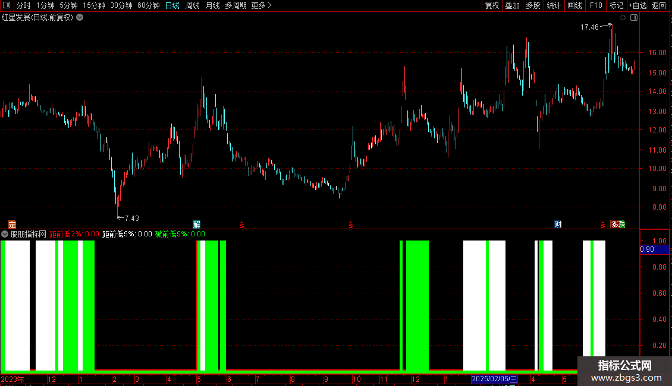This screenshot has width=672, height=386.
Task: Click the 财 event marker icon
Action: point(558,224)
